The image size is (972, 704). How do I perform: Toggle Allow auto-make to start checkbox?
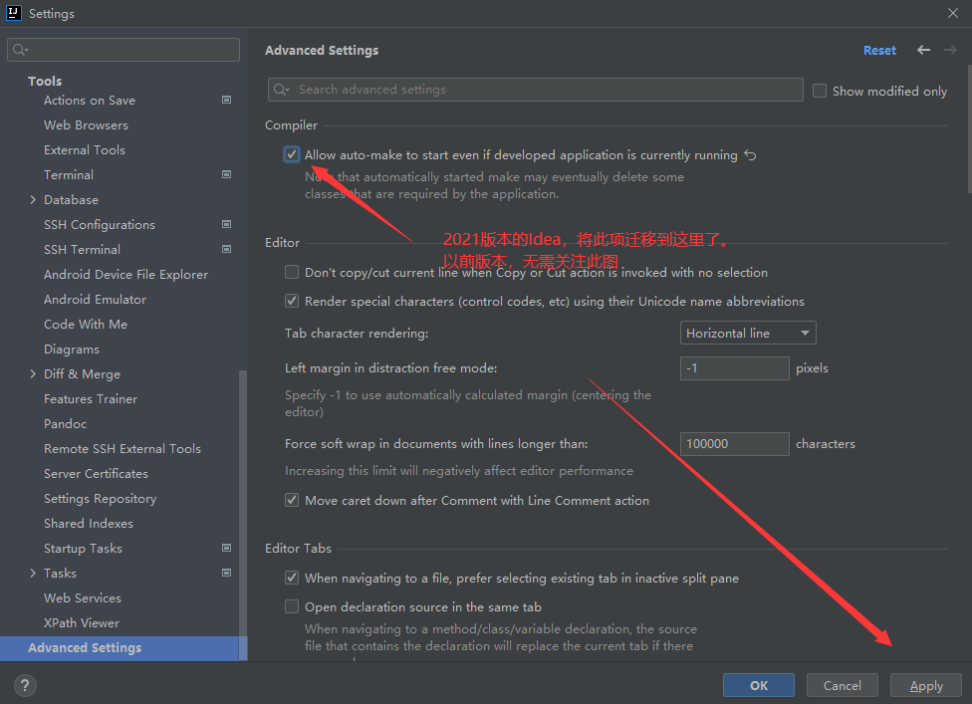[292, 154]
